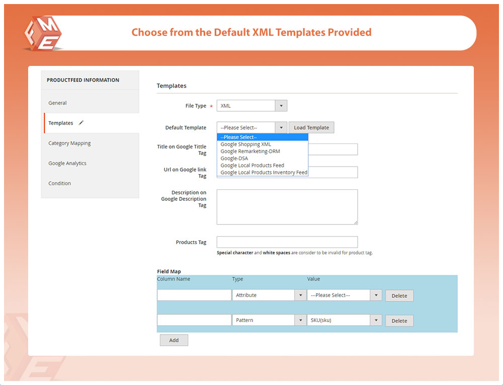Delete the first field map row
503x385 pixels.
click(399, 296)
